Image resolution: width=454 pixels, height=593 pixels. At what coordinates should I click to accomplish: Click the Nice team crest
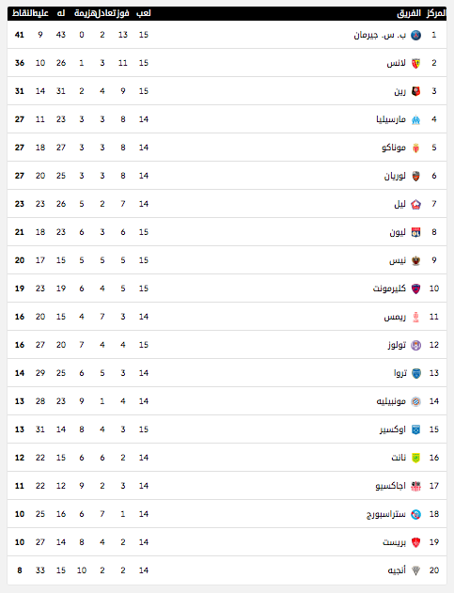point(415,260)
